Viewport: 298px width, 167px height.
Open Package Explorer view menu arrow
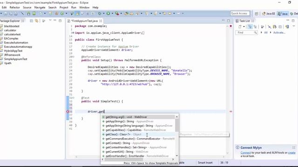coord(50,20)
